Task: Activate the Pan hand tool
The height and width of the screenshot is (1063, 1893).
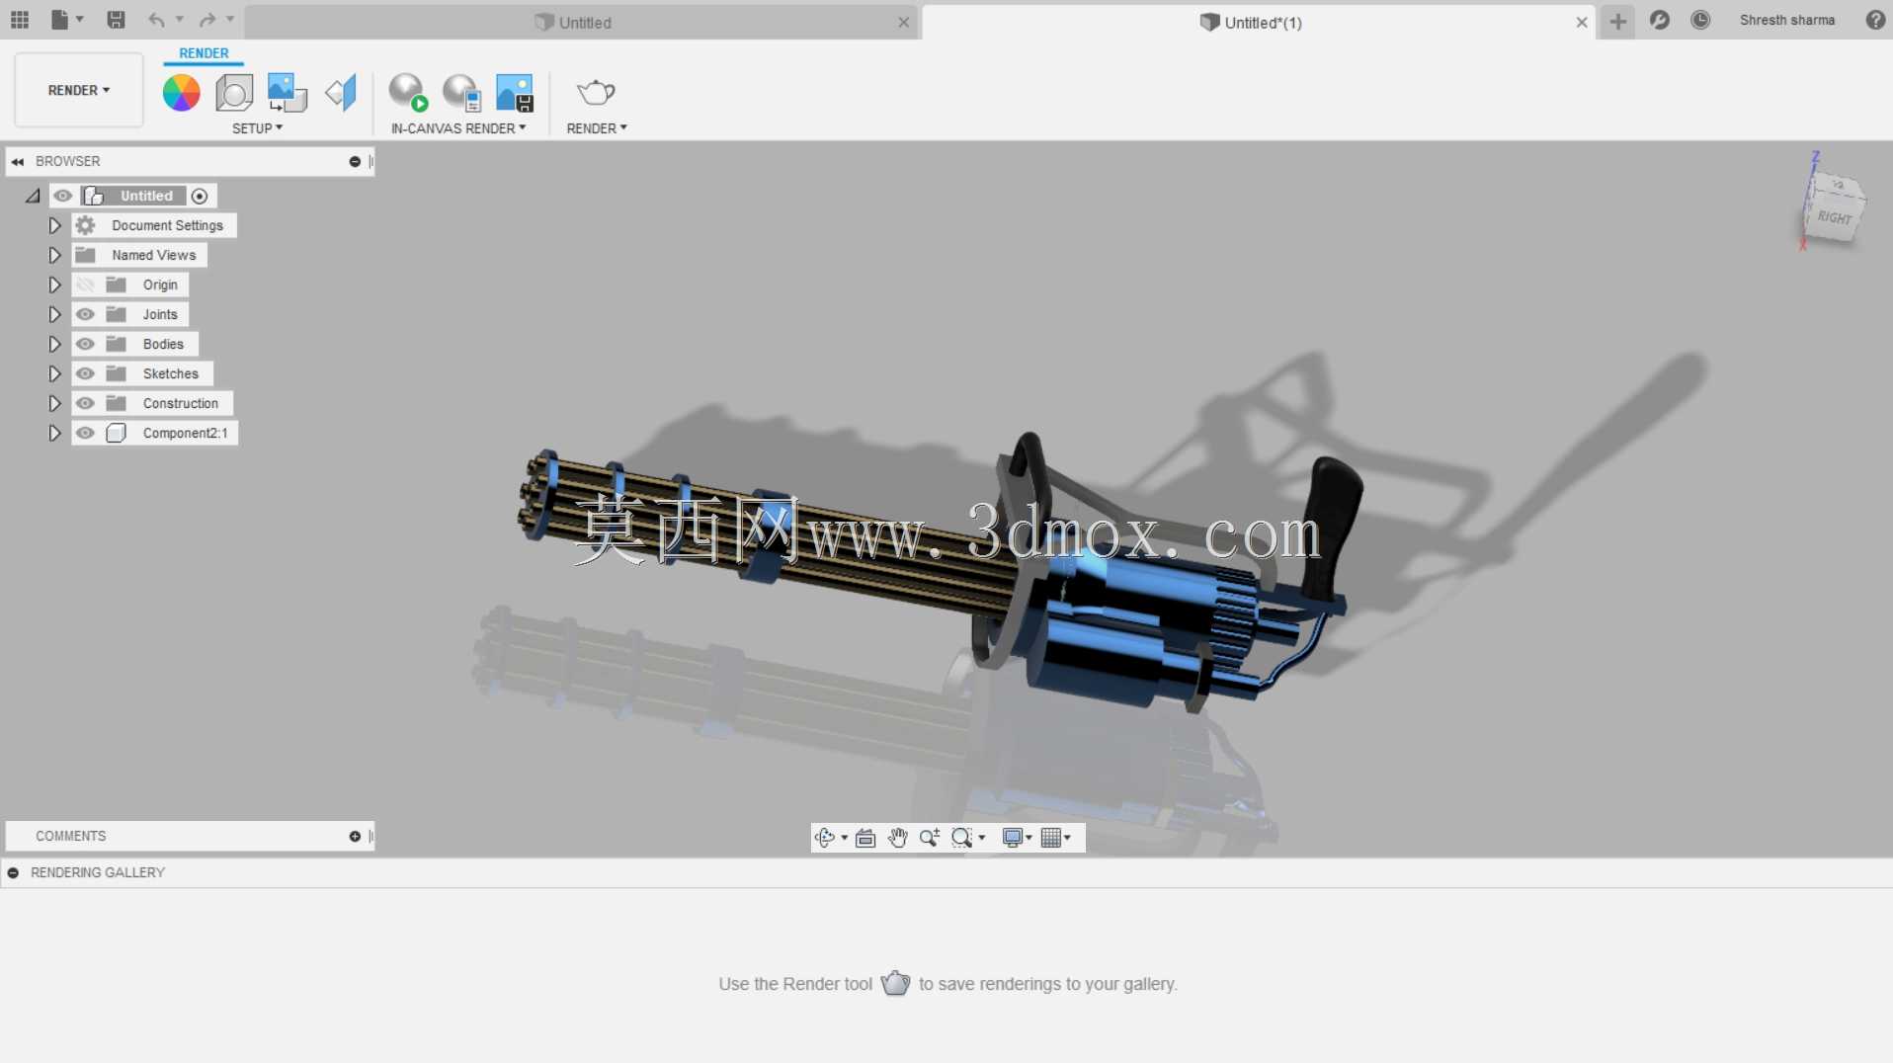Action: coord(897,838)
